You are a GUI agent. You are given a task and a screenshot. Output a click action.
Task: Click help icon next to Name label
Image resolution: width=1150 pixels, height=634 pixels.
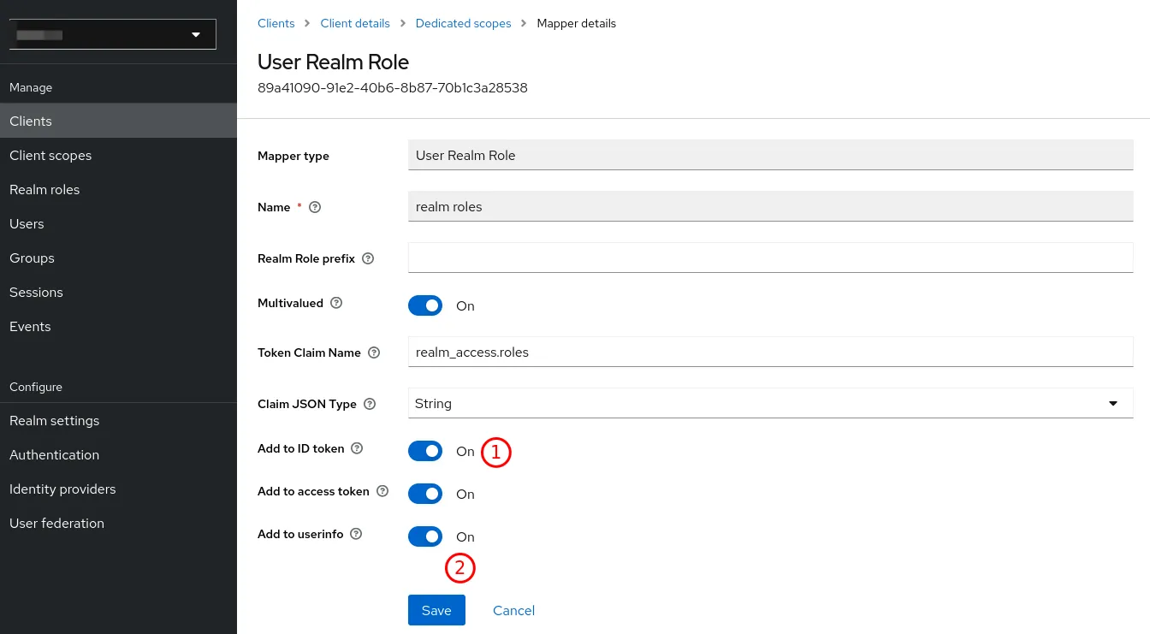click(x=315, y=207)
